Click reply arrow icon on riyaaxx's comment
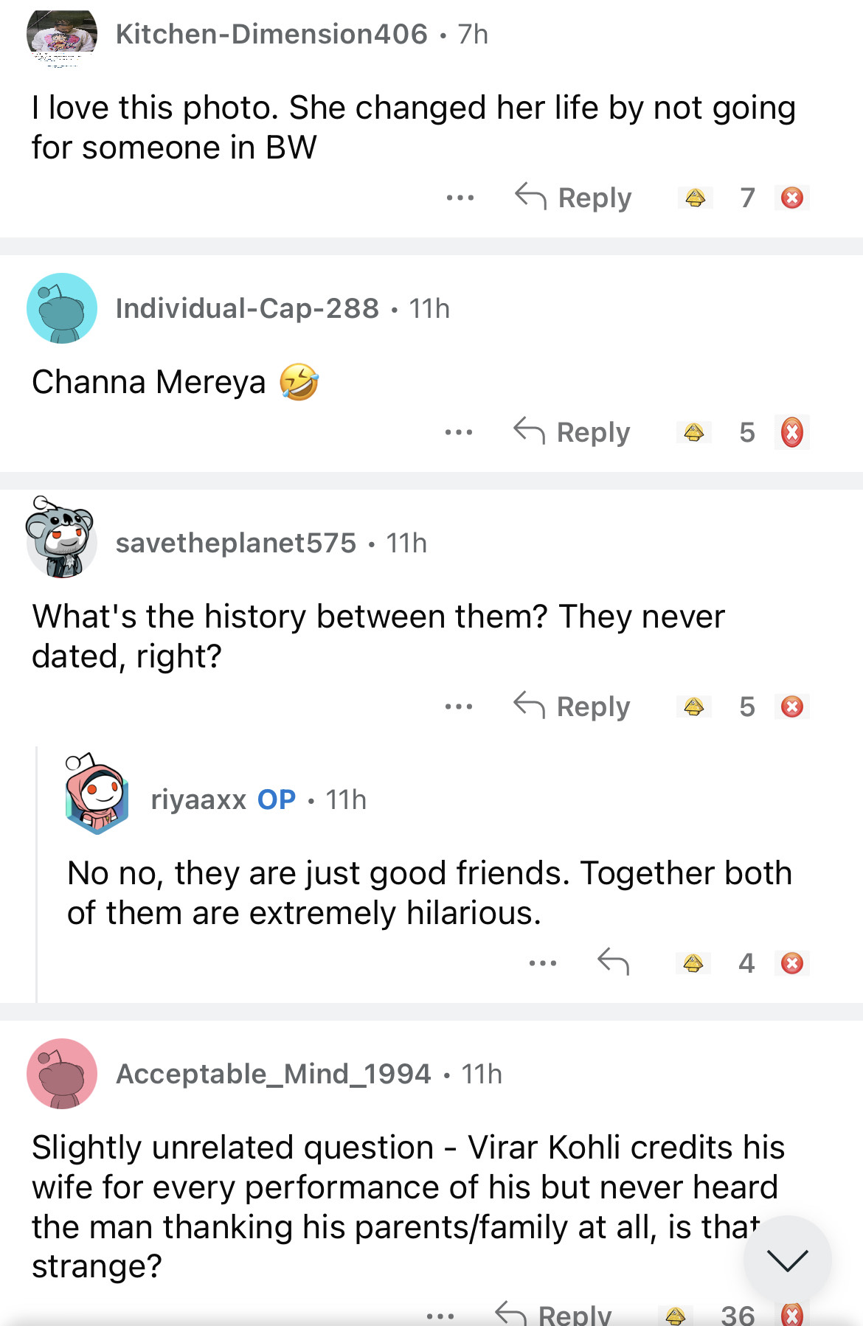Image resolution: width=863 pixels, height=1326 pixels. (613, 962)
